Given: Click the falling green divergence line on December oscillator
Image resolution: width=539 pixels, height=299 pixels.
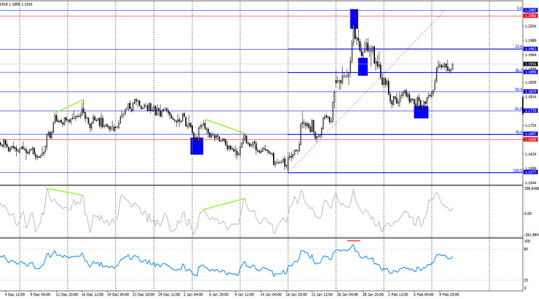Looking at the screenshot, I should (65, 192).
